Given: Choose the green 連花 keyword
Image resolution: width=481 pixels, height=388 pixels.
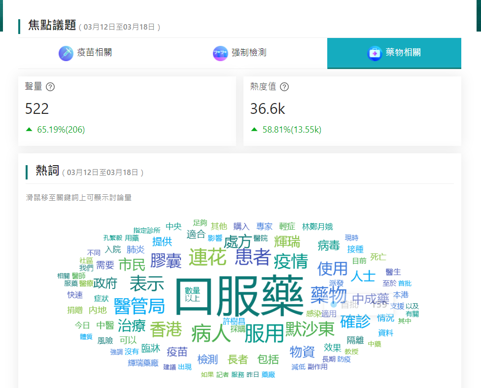Looking at the screenshot, I should coord(207,257).
